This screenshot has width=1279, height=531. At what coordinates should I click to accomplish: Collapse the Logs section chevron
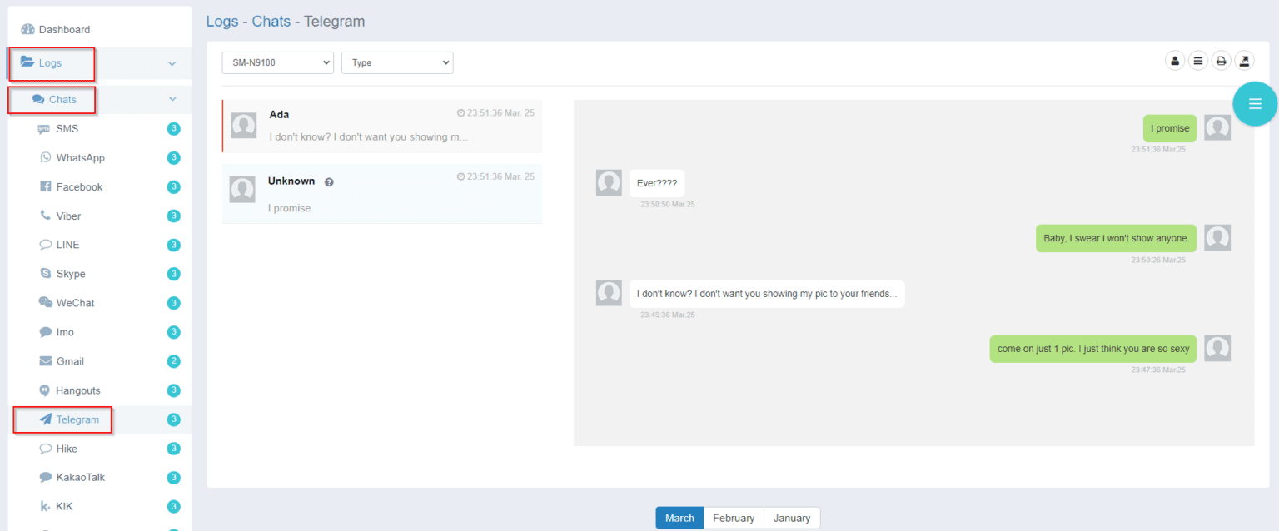(172, 63)
